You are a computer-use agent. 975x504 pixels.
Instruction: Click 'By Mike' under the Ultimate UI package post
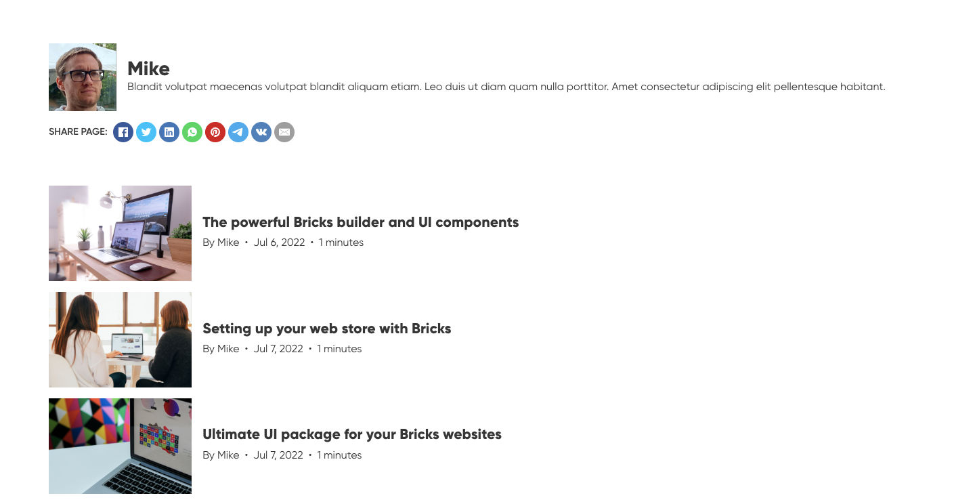[221, 455]
